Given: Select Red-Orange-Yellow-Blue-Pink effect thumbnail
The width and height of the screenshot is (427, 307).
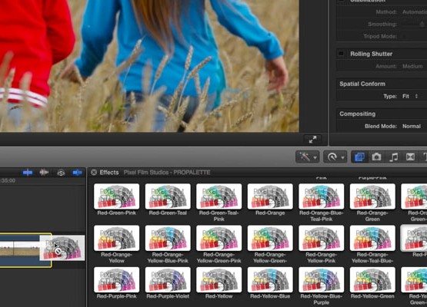Looking at the screenshot, I should point(168,238).
